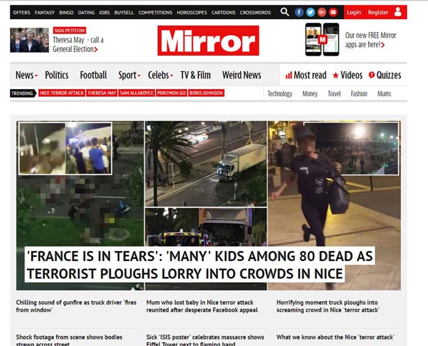Open Bingo in top bar
This screenshot has width=428, height=346.
tap(66, 13)
